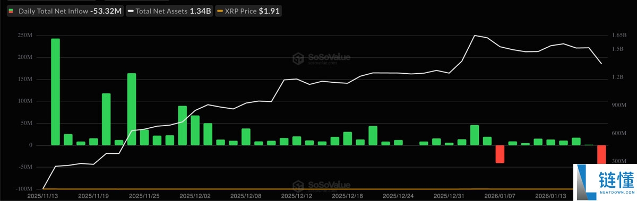
Task: Click the 2025/12/31 date axis label
Action: point(449,196)
